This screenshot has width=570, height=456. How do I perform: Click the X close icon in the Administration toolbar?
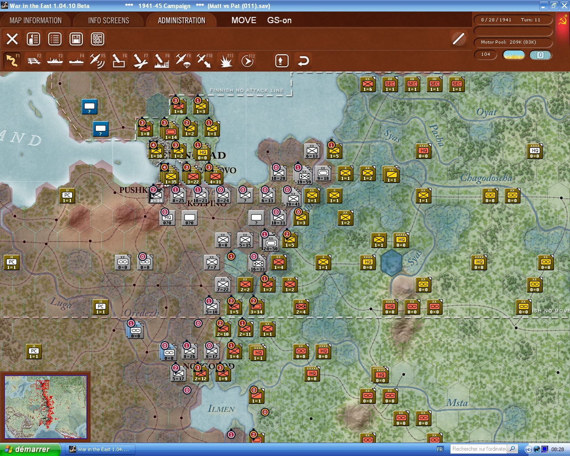point(12,39)
